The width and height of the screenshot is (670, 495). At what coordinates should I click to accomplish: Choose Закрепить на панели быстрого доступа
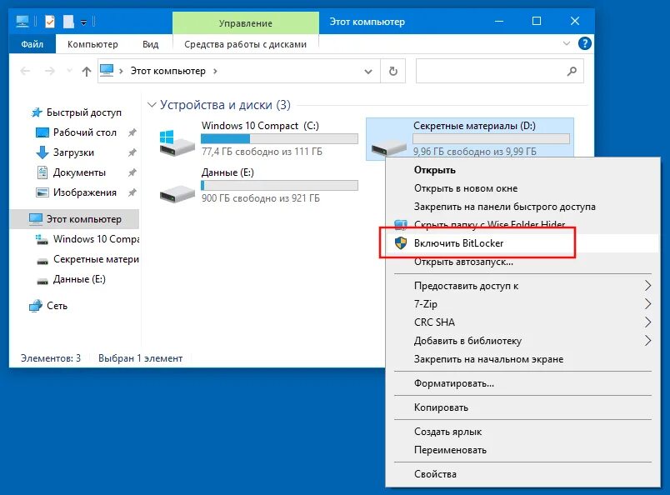[x=522, y=207]
